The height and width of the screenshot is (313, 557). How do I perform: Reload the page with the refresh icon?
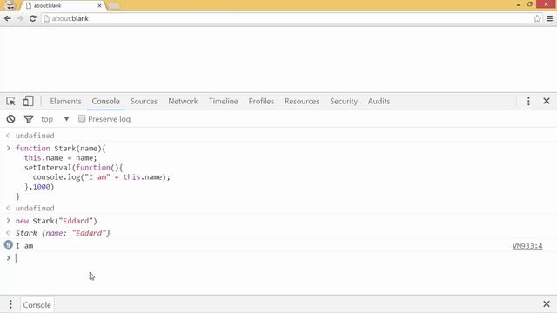33,18
